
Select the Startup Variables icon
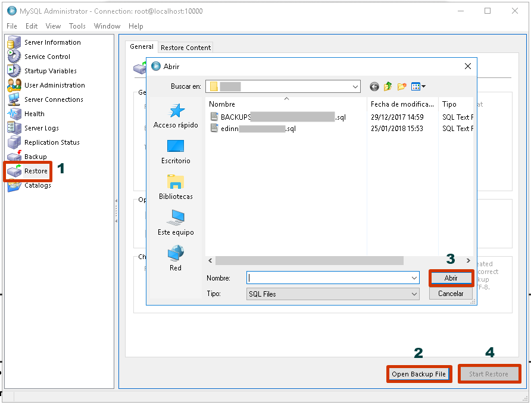tap(14, 71)
